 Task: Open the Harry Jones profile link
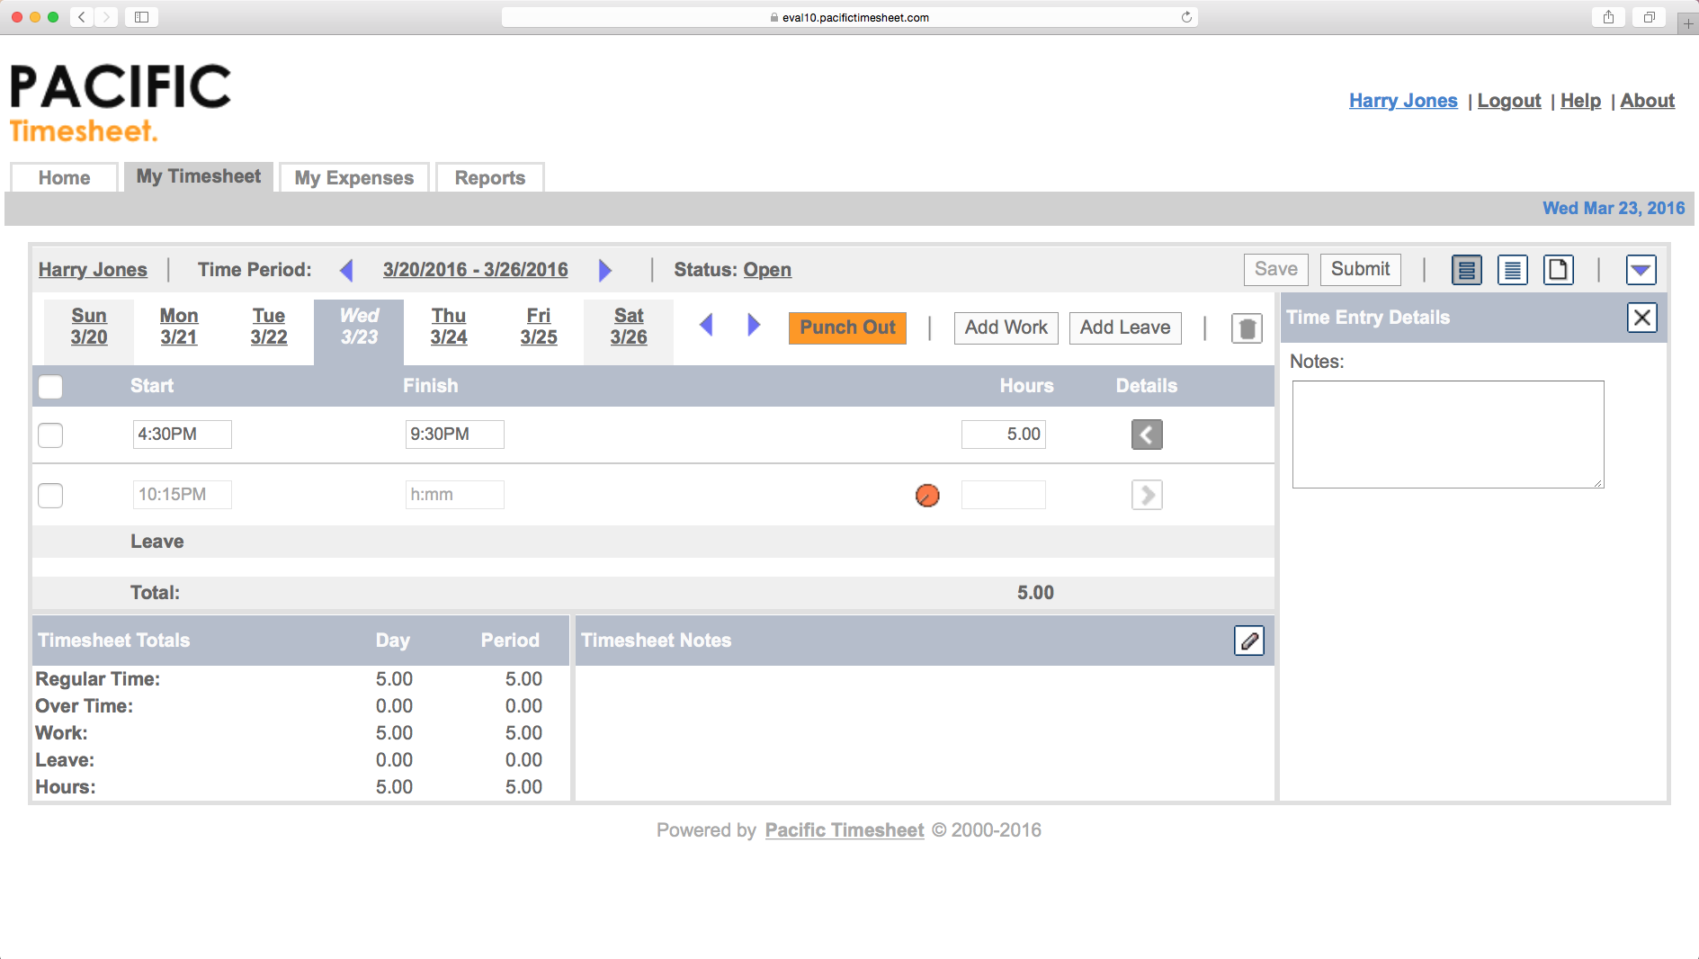pos(1402,100)
